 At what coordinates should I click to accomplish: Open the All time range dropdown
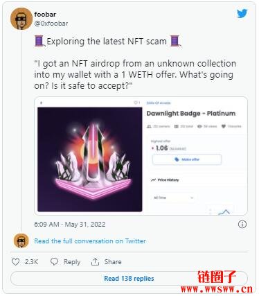173,198
